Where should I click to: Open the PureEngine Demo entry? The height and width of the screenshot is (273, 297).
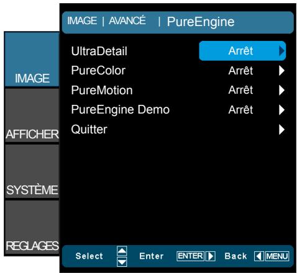click(178, 110)
